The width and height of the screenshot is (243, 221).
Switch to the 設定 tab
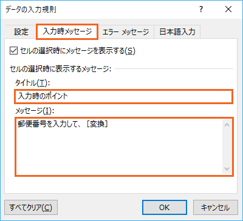[21, 32]
